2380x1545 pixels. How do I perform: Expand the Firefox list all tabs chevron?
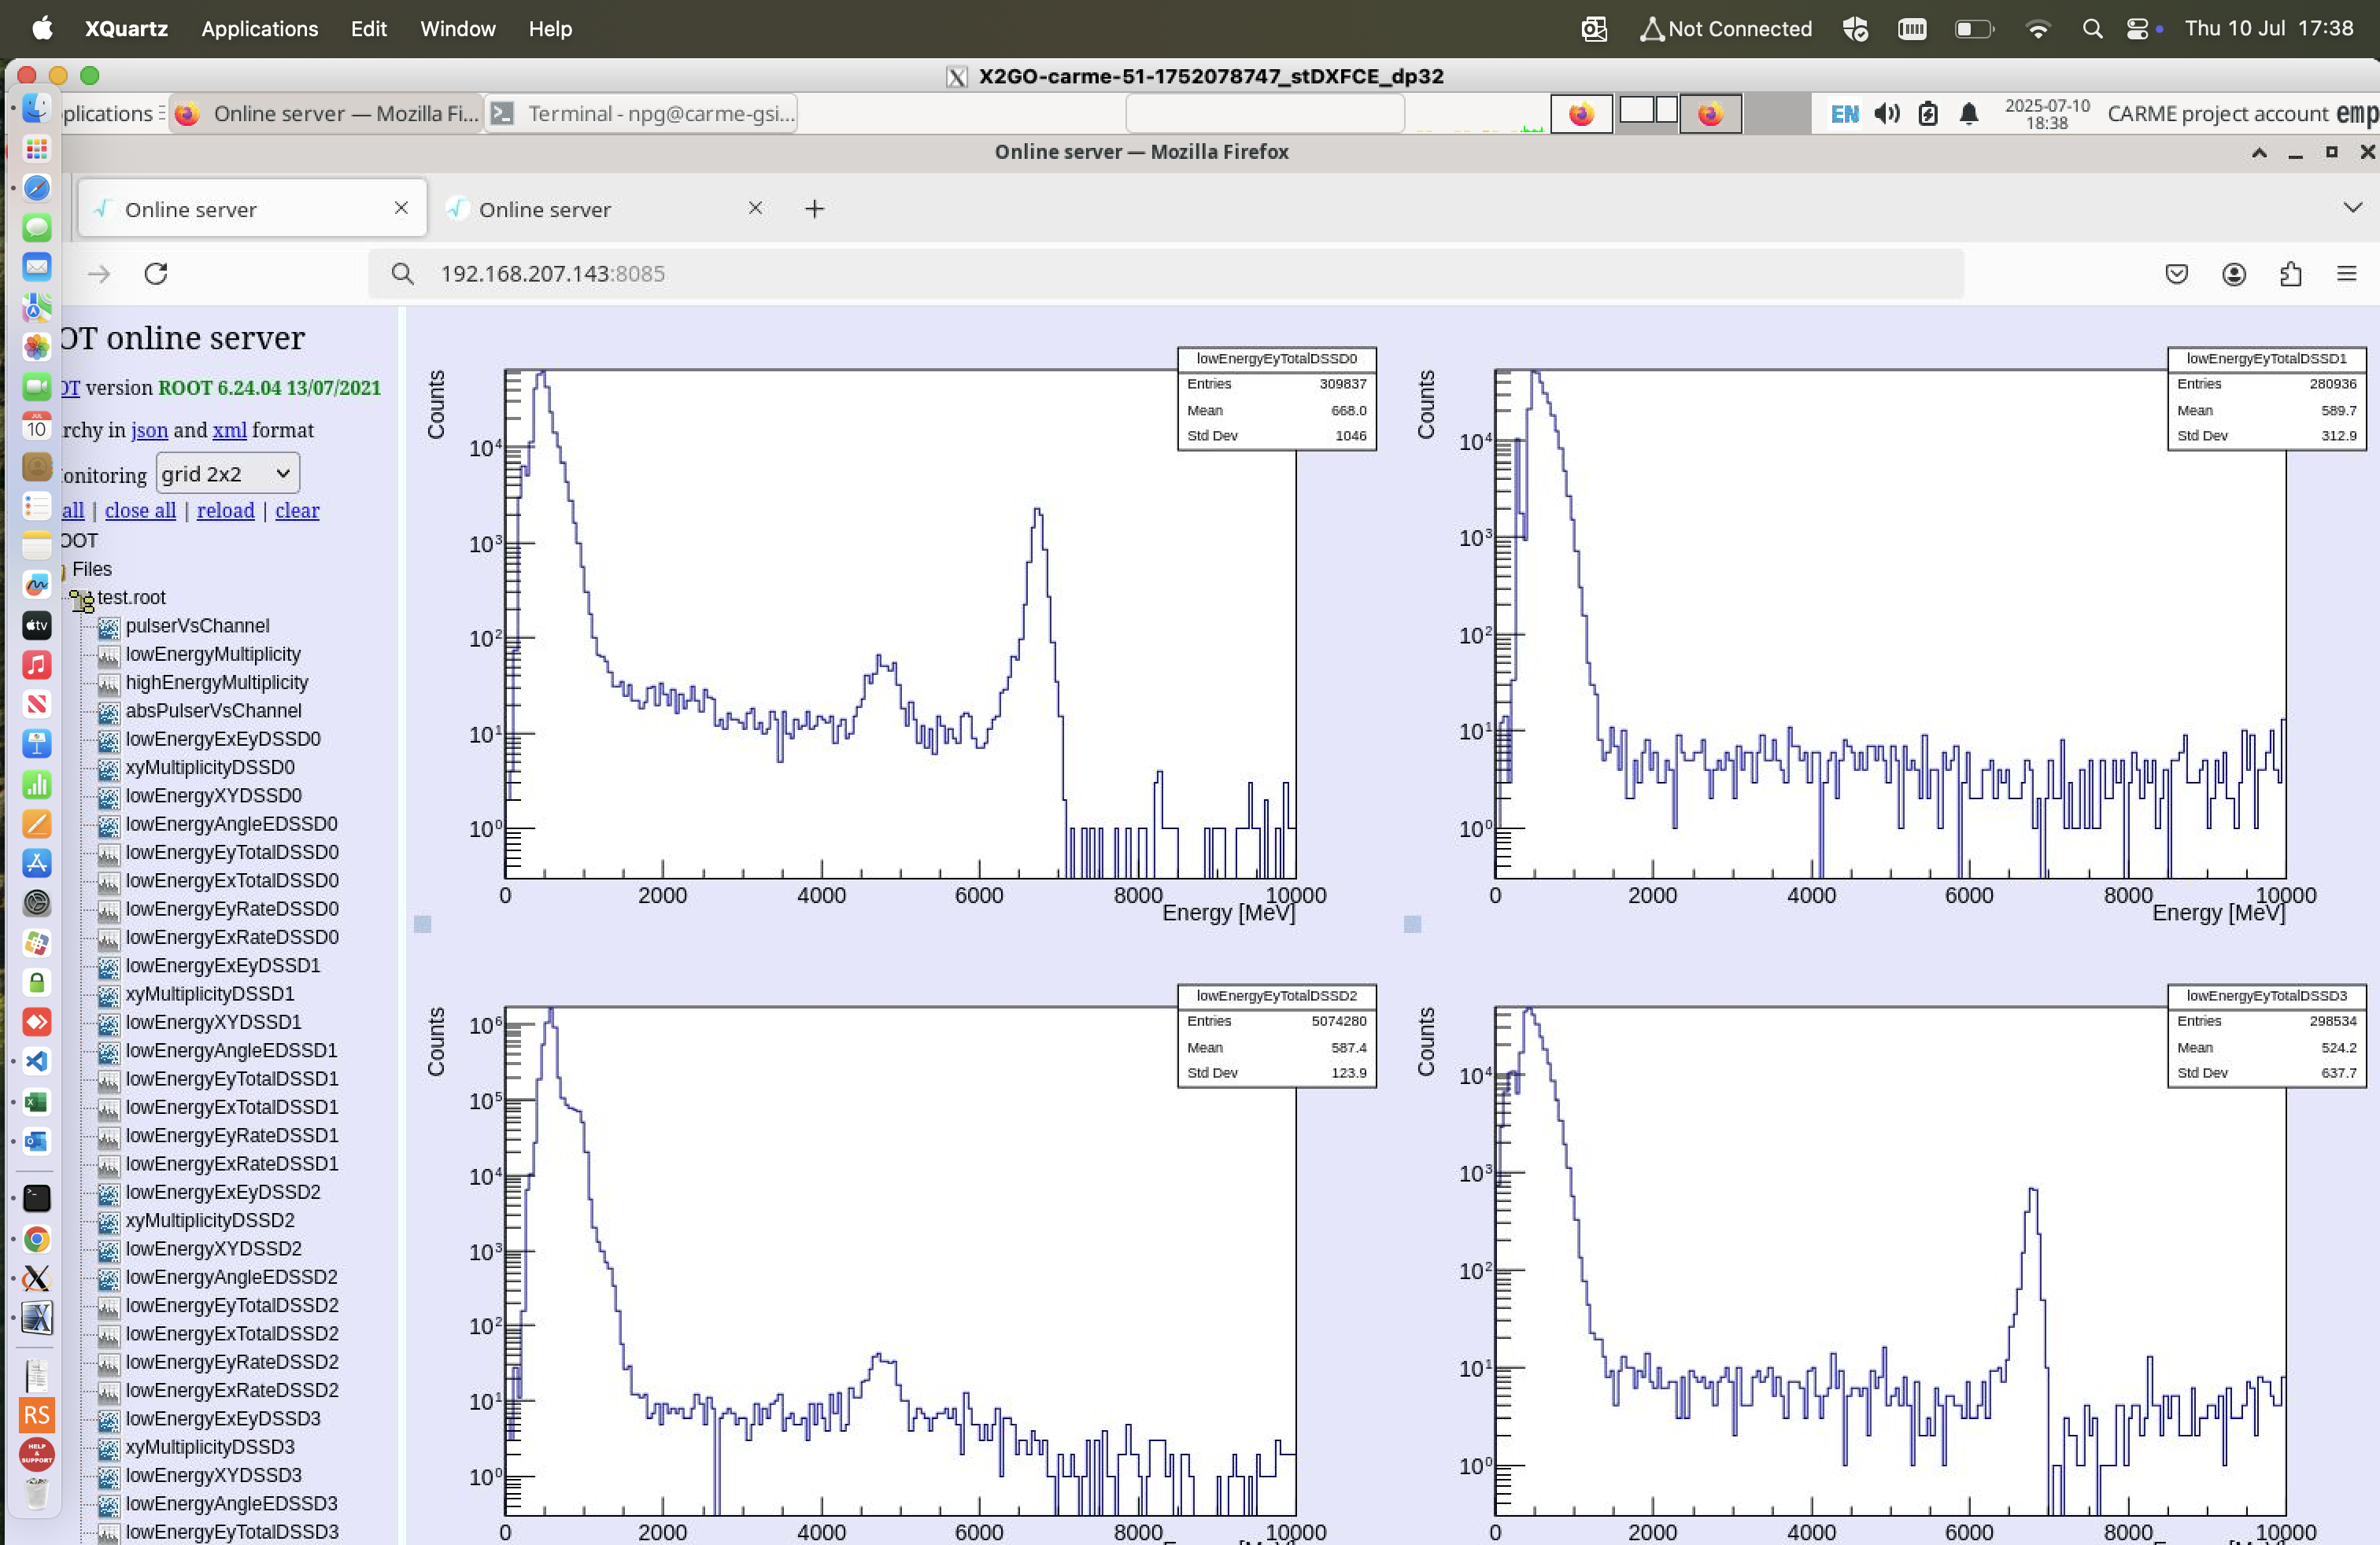[x=2352, y=208]
